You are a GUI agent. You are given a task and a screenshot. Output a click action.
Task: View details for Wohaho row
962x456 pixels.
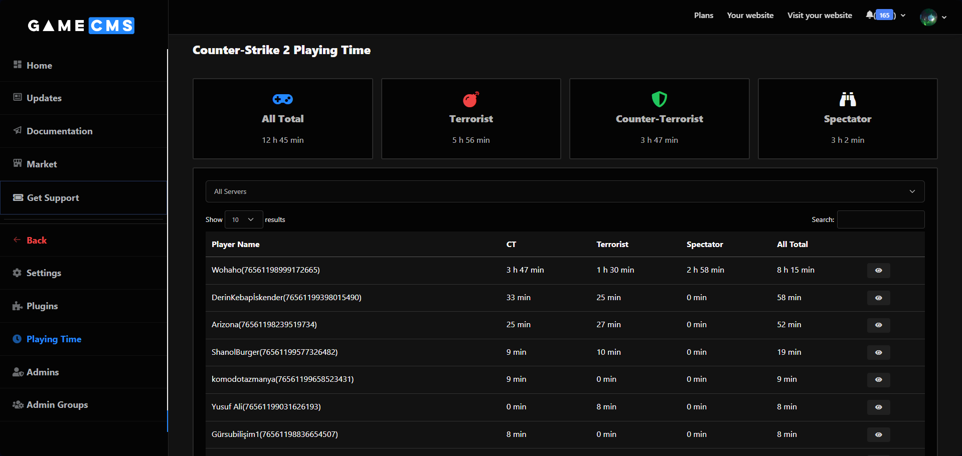[x=879, y=271]
